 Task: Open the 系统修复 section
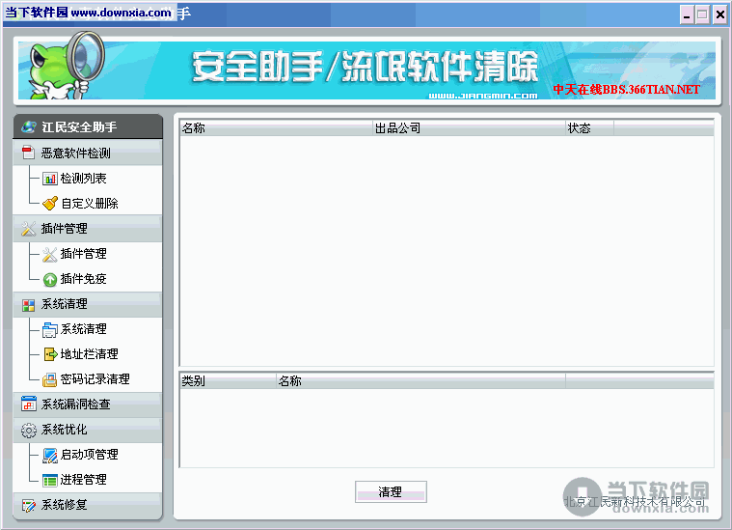coord(87,504)
